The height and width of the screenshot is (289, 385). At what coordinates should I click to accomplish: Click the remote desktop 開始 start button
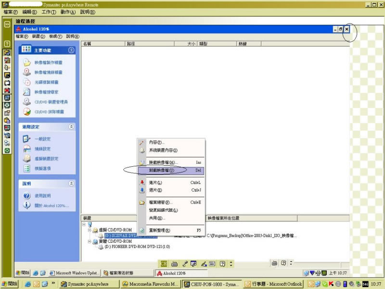[x=23, y=273]
